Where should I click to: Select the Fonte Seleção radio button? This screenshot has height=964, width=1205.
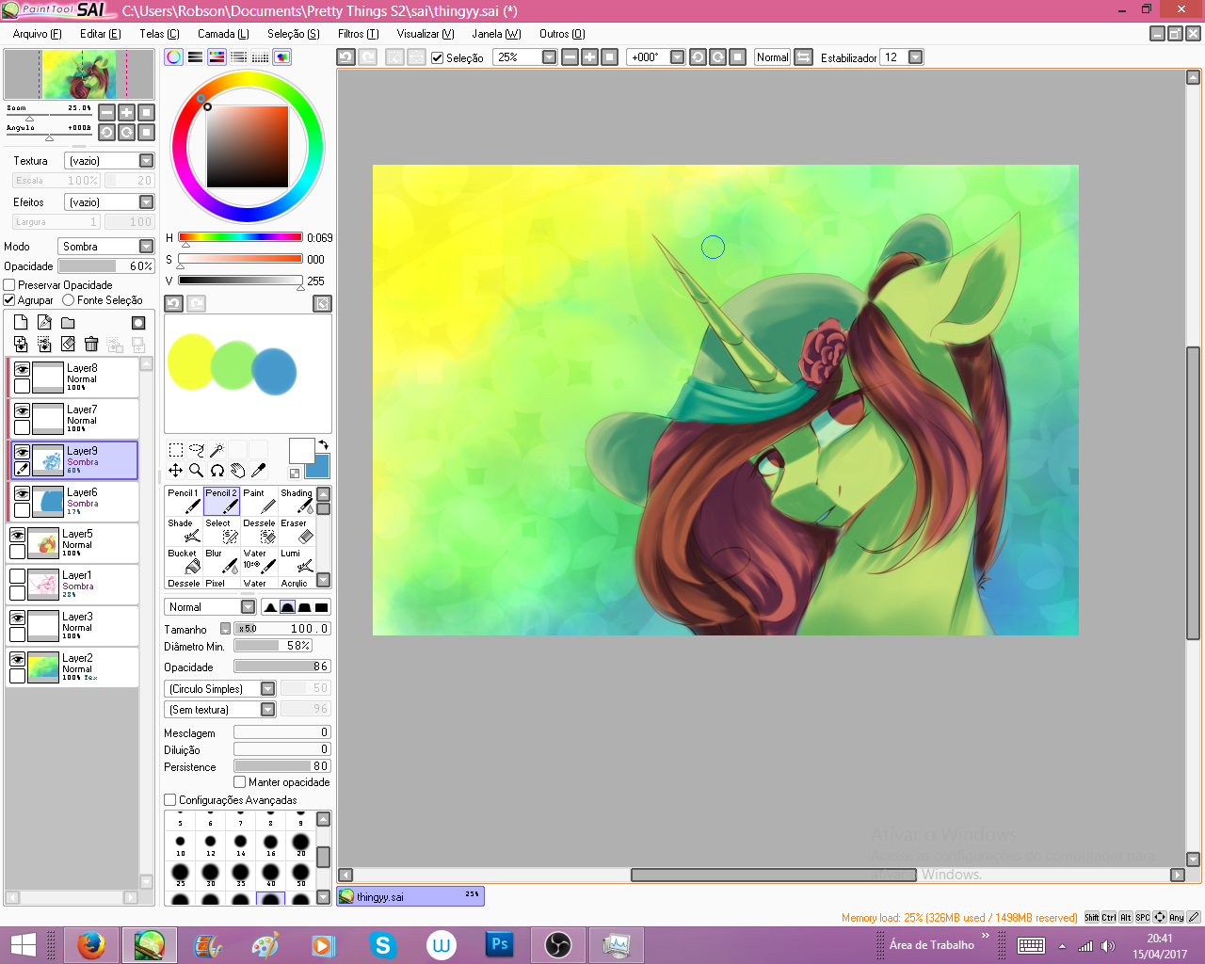69,300
